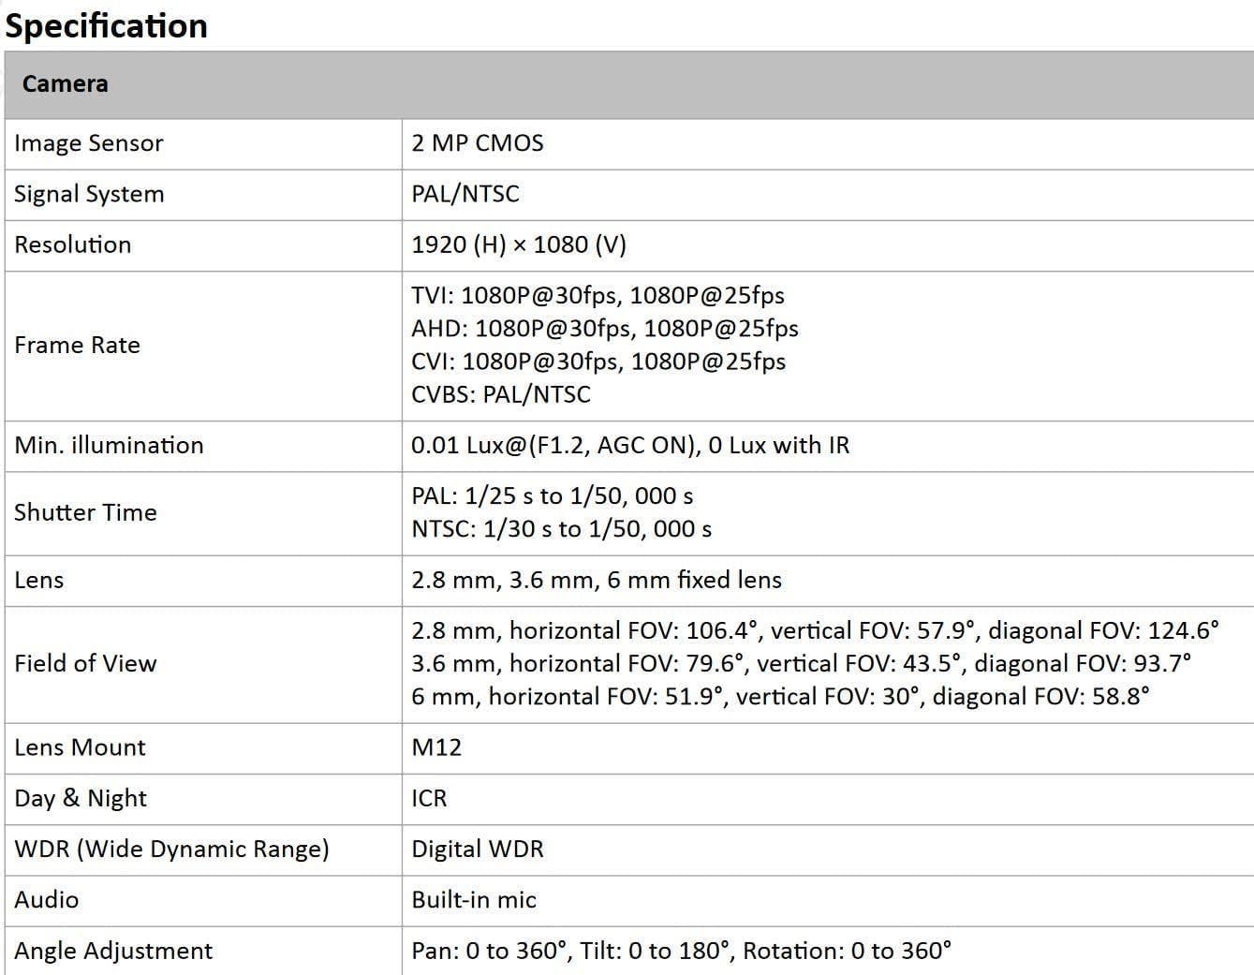Screen dimensions: 1254x975
Task: Click the Angle Adjustment row label
Action: (113, 951)
